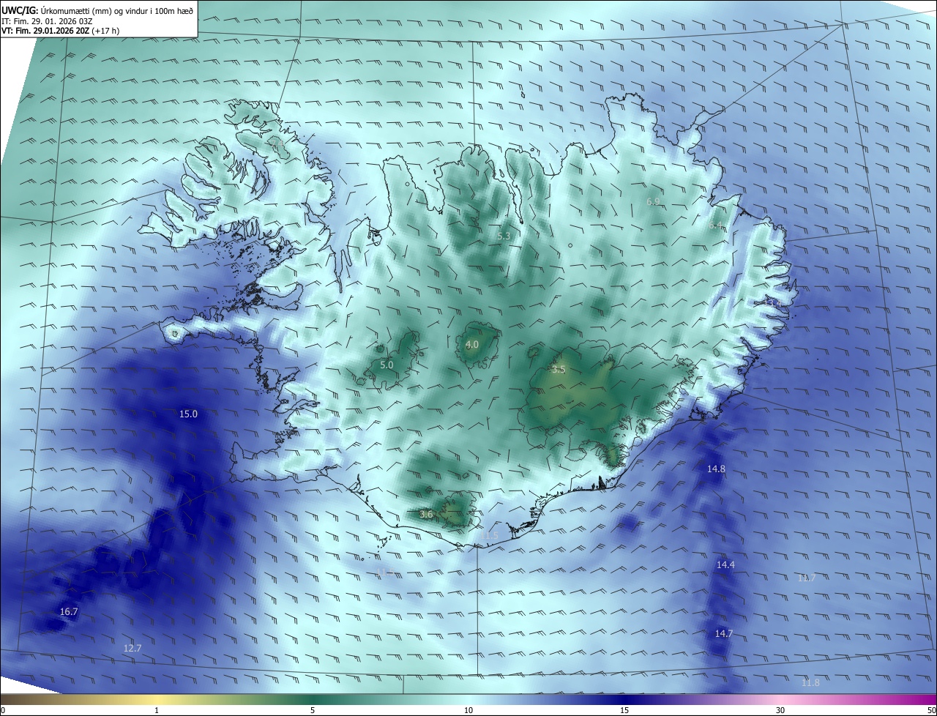Click the 5.3 value in north Iceland
The width and height of the screenshot is (937, 716).
coord(504,236)
